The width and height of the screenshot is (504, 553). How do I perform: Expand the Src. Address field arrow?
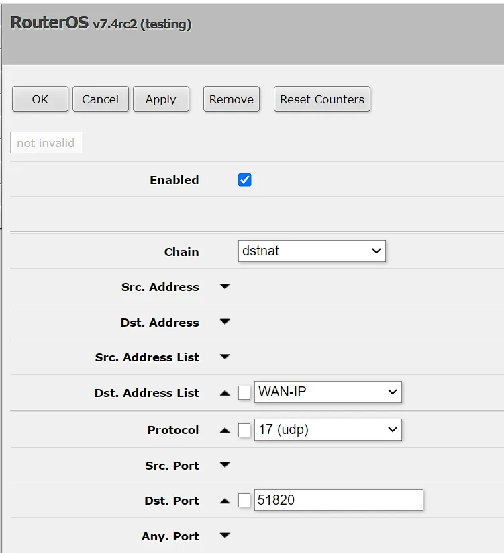[225, 287]
